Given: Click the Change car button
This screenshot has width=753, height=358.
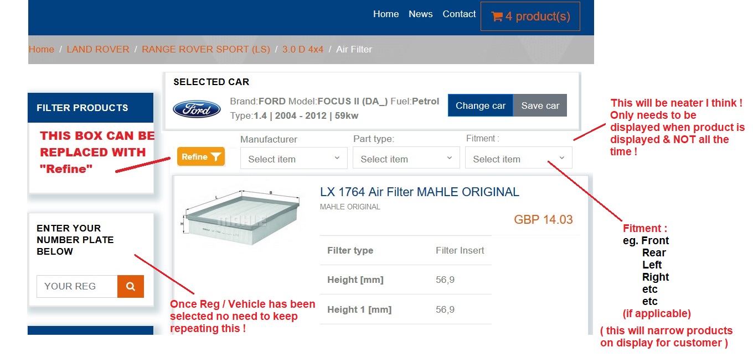Looking at the screenshot, I should click(481, 106).
